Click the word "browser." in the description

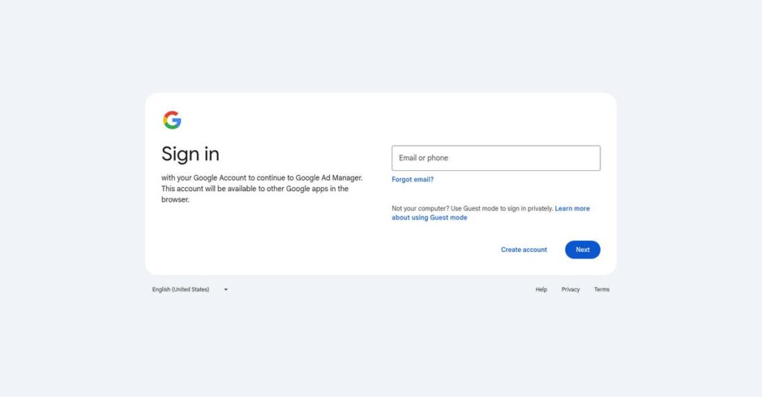click(x=176, y=199)
